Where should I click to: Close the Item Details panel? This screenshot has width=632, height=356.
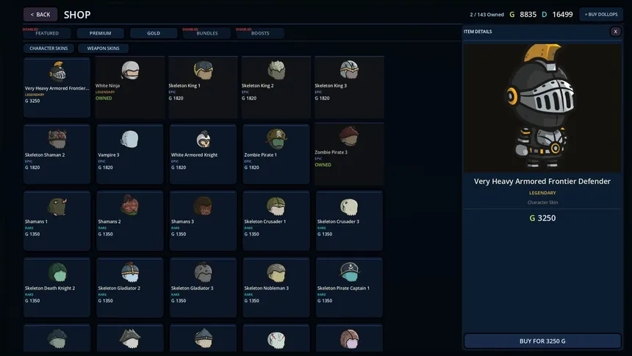616,32
